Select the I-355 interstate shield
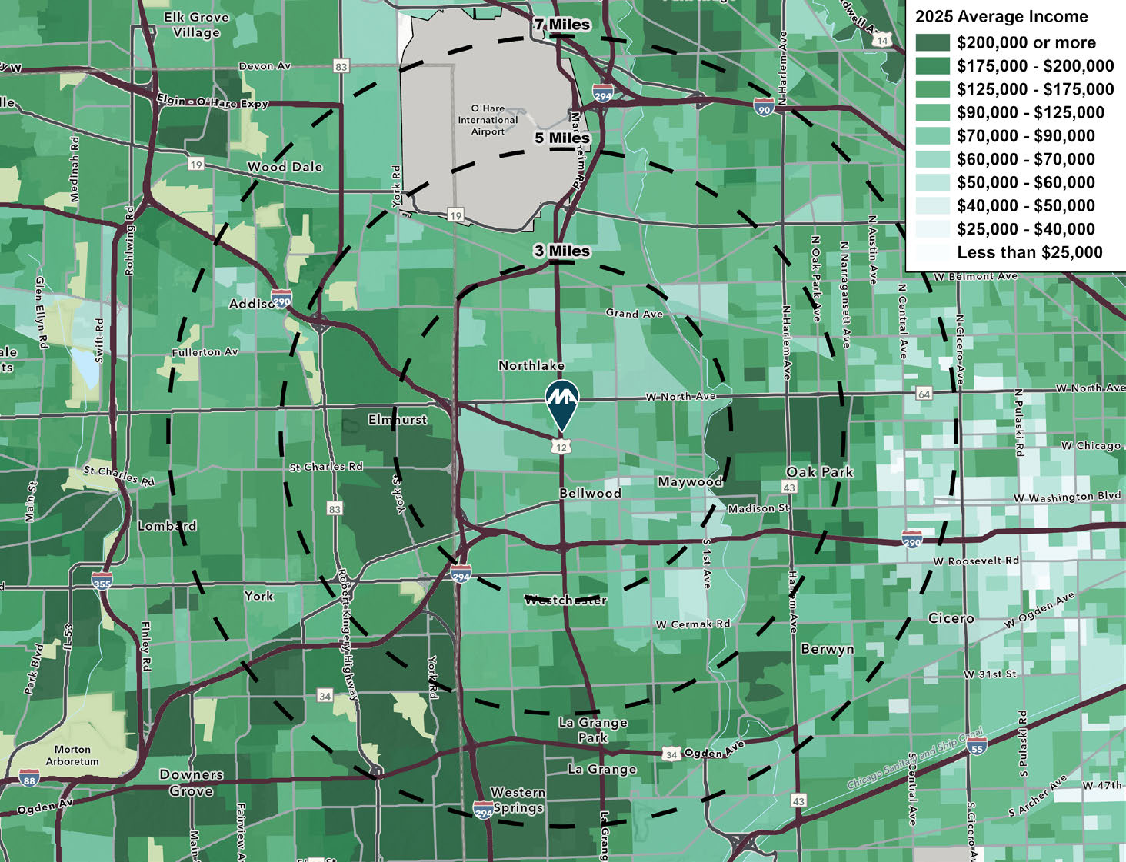Image resolution: width=1126 pixels, height=862 pixels. (102, 581)
